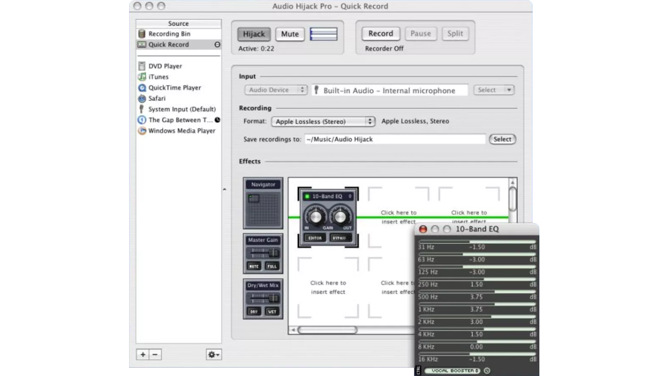Click the OUT gain knob
Screen dimensions: 669x376
340,217
